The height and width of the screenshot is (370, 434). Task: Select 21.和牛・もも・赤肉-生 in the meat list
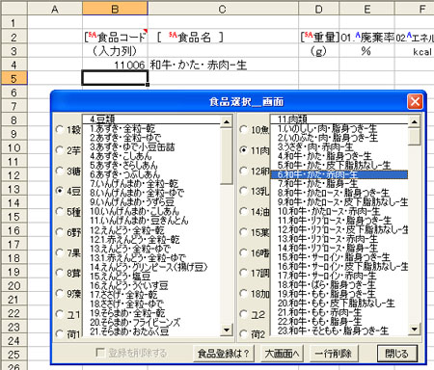click(x=319, y=312)
